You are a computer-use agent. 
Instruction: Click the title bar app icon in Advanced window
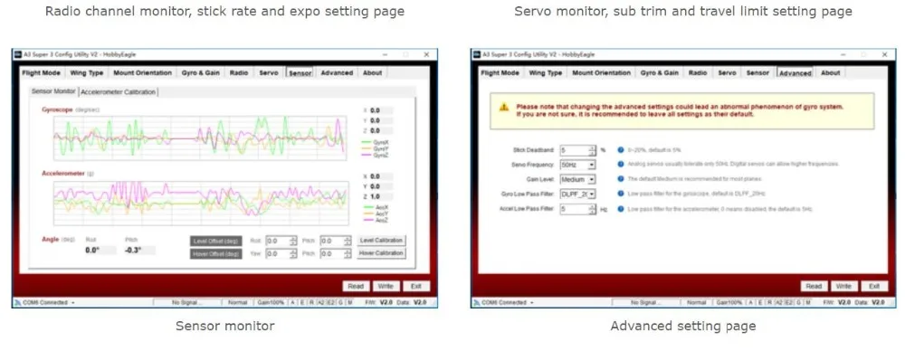point(477,54)
